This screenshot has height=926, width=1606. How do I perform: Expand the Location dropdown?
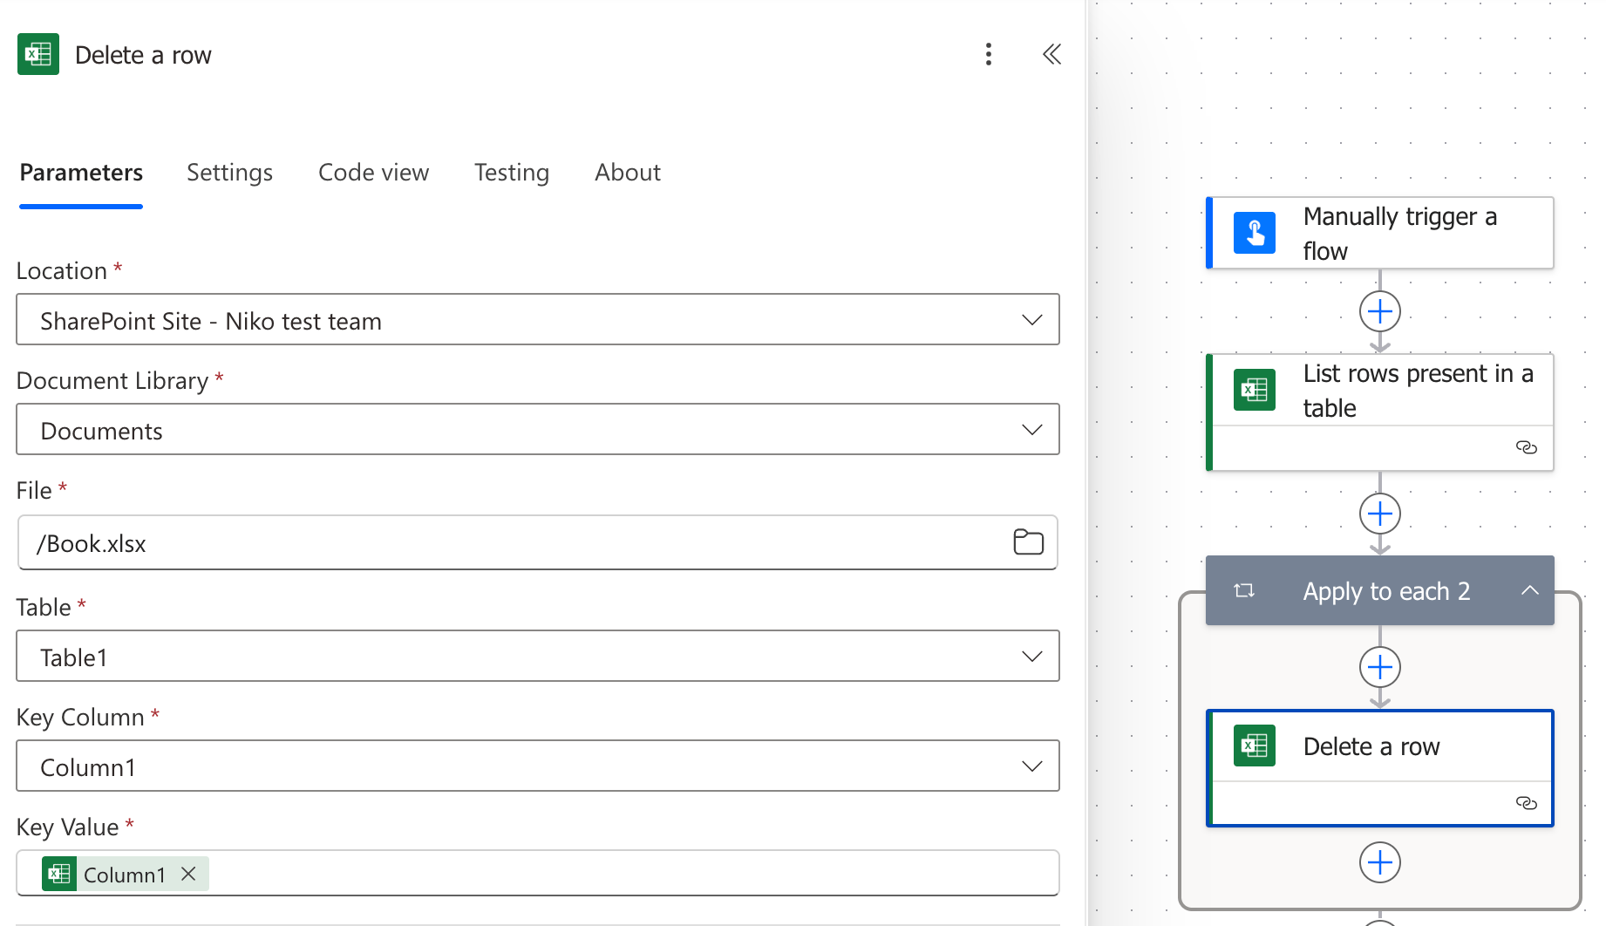(x=538, y=319)
